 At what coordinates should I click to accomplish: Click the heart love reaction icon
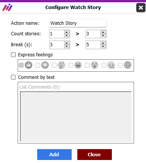(45, 65)
